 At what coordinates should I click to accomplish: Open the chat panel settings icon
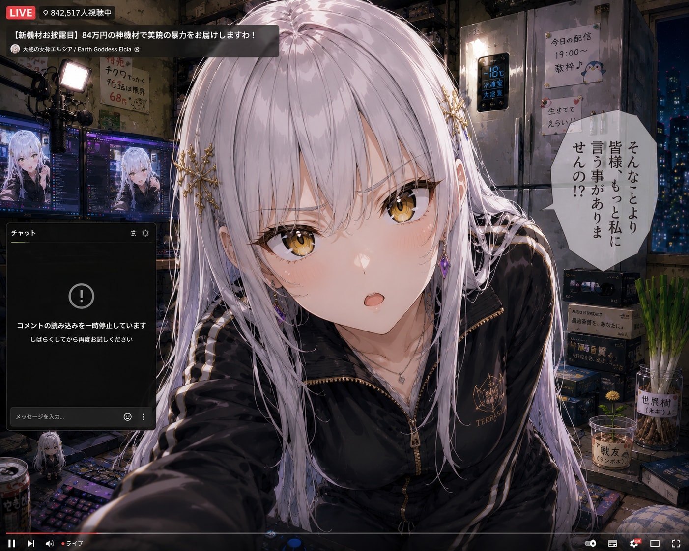coord(145,233)
